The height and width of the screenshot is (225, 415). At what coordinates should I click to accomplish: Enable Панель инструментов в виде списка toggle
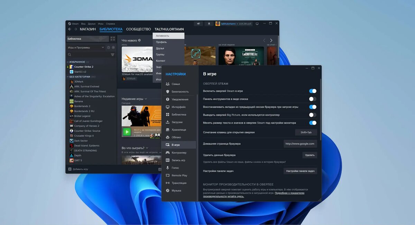[x=313, y=99]
